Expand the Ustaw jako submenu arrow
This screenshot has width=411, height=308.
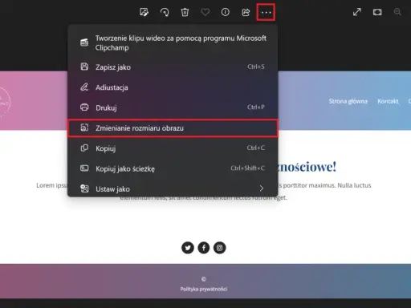pos(262,188)
